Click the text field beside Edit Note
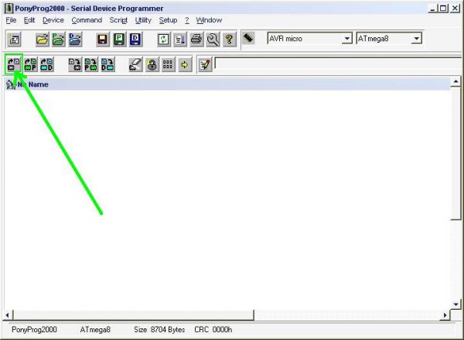The image size is (464, 340). coord(333,64)
